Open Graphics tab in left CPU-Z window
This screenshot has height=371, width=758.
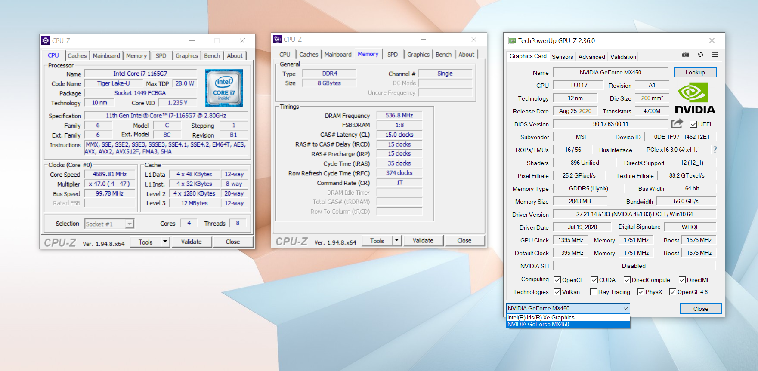(187, 56)
